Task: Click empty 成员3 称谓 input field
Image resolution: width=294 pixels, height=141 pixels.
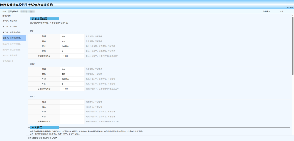Action: [x=72, y=102]
